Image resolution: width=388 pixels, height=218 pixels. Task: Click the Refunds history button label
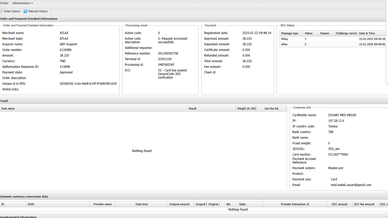click(x=38, y=11)
